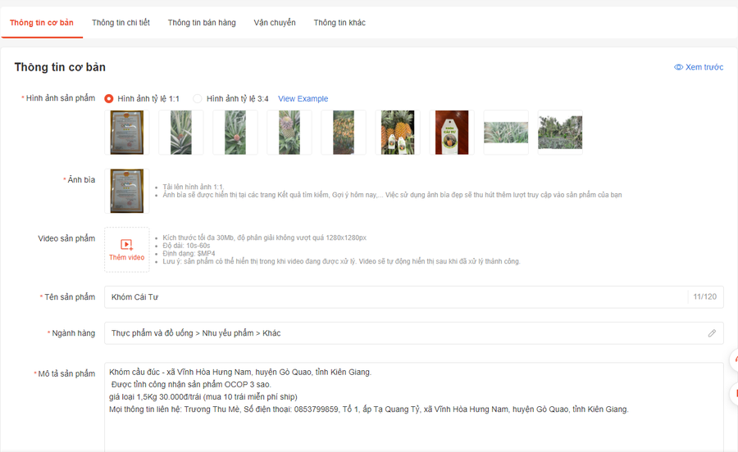The width and height of the screenshot is (738, 452).
Task: Switch to Thông tin chi tiết tab
Action: coord(121,23)
